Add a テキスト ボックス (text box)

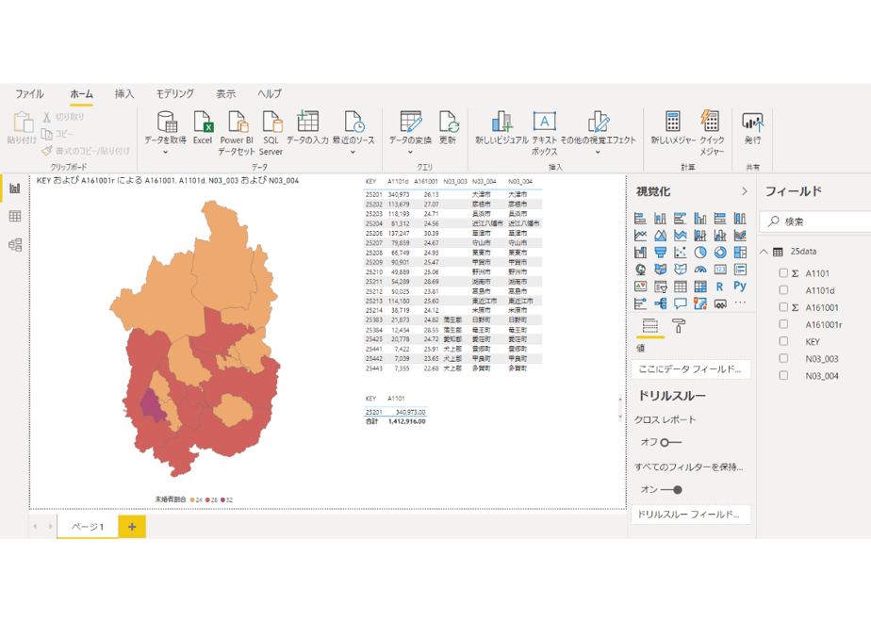tap(545, 133)
